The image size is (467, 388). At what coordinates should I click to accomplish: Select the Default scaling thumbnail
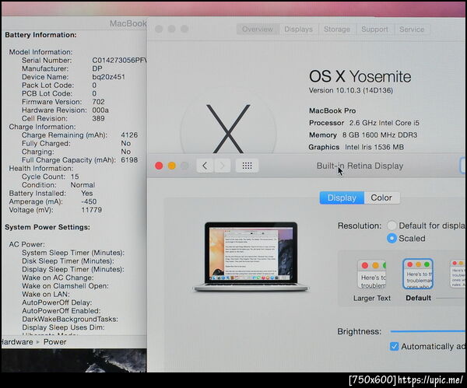418,274
